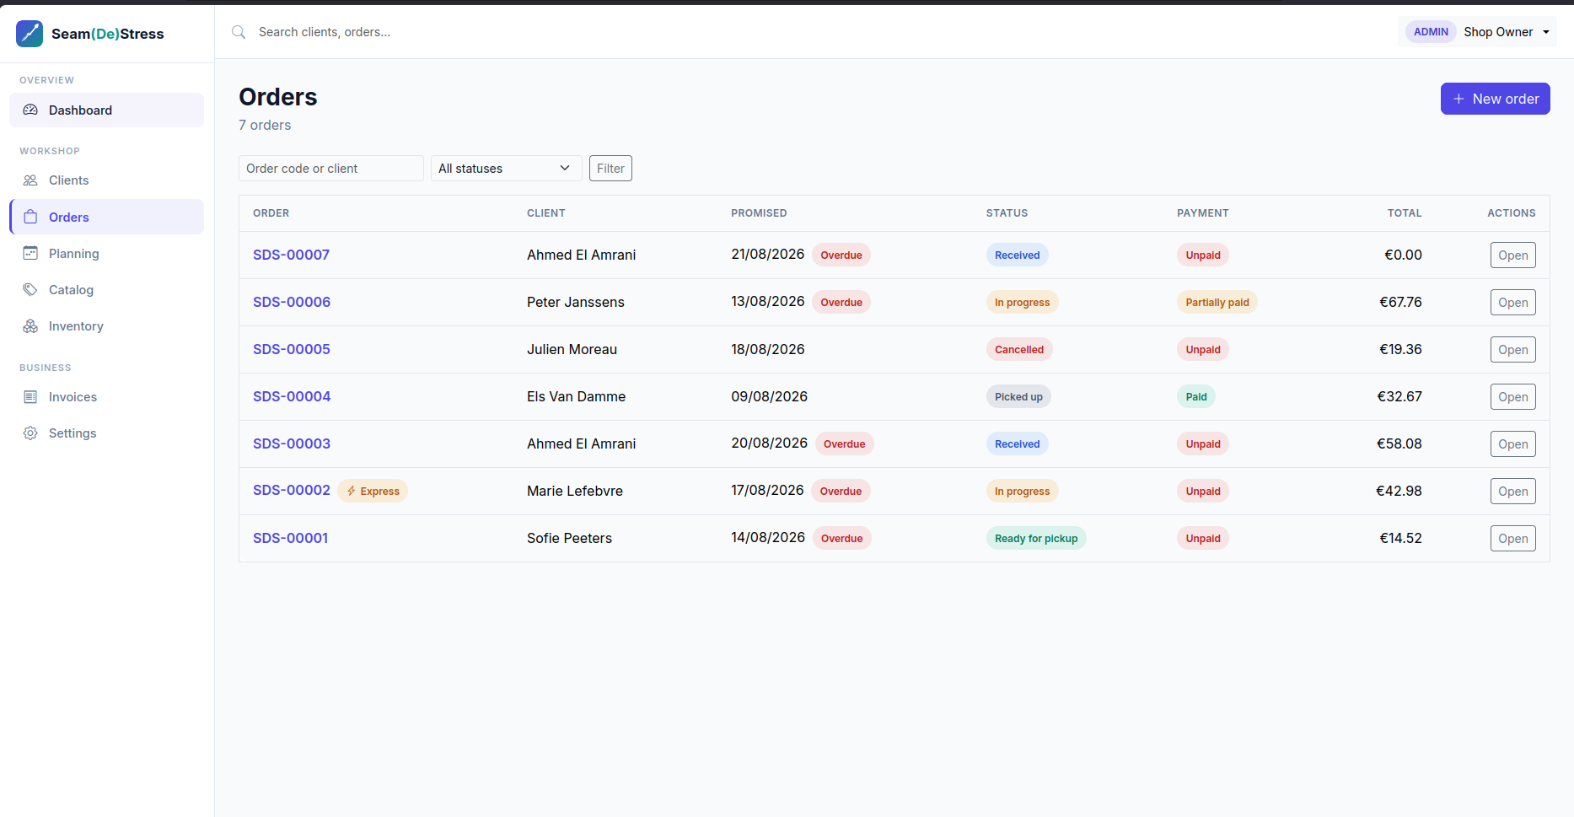Navigate to Planning
1574x817 pixels.
(106, 253)
